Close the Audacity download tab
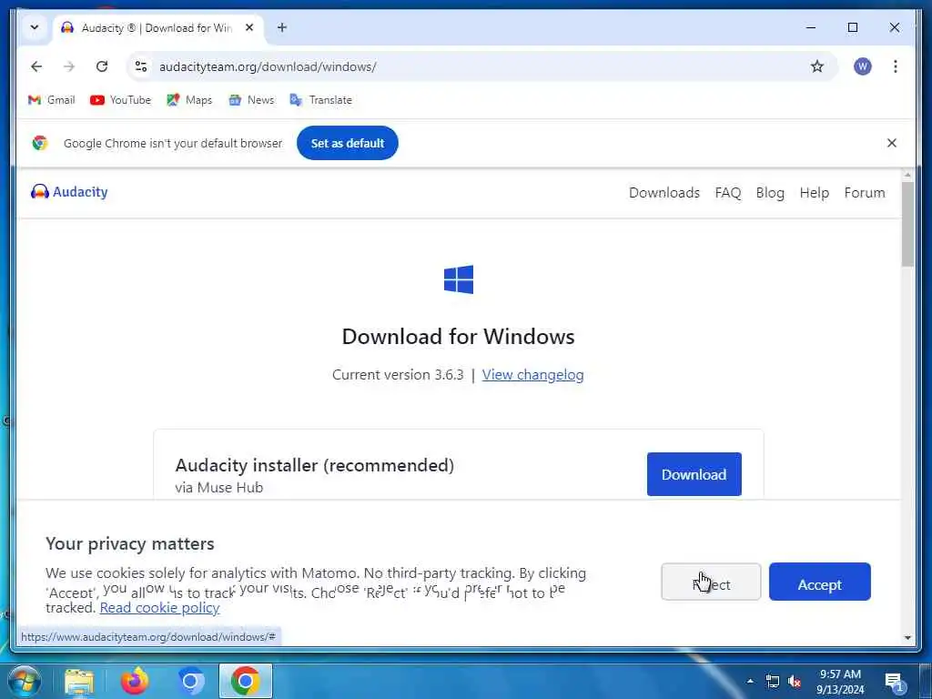This screenshot has width=932, height=699. (249, 27)
